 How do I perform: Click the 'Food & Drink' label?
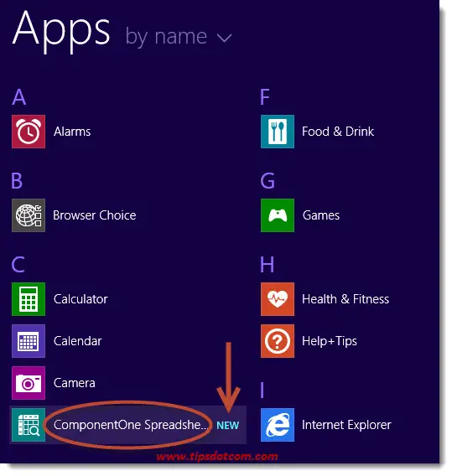pyautogui.click(x=338, y=132)
